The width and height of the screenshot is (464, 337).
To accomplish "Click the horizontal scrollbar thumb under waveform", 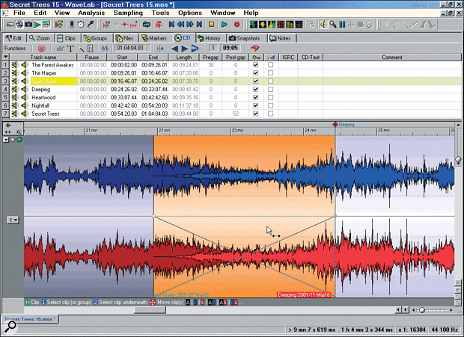I will pyautogui.click(x=150, y=310).
